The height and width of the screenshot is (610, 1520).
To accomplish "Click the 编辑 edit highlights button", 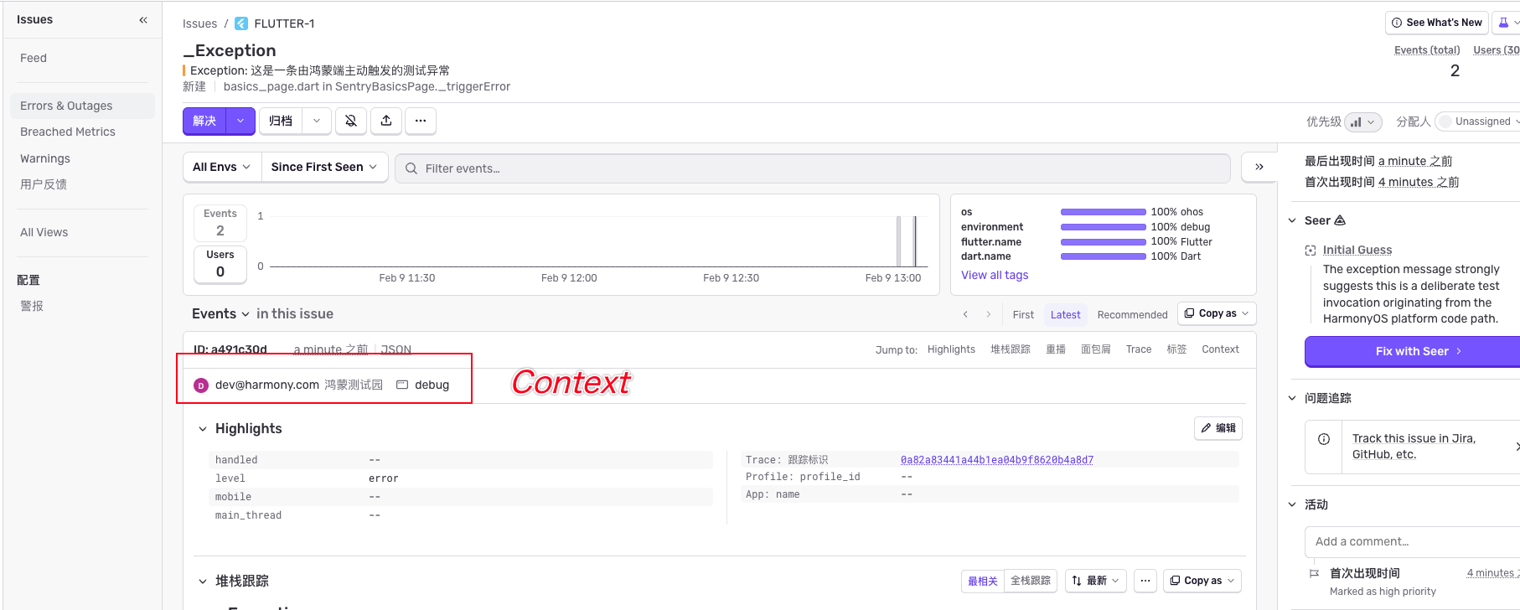I will coord(1218,428).
